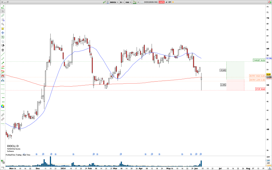The height and width of the screenshot is (170, 272).
Task: Click the trash bin delete icon
Action: [x=2, y=50]
